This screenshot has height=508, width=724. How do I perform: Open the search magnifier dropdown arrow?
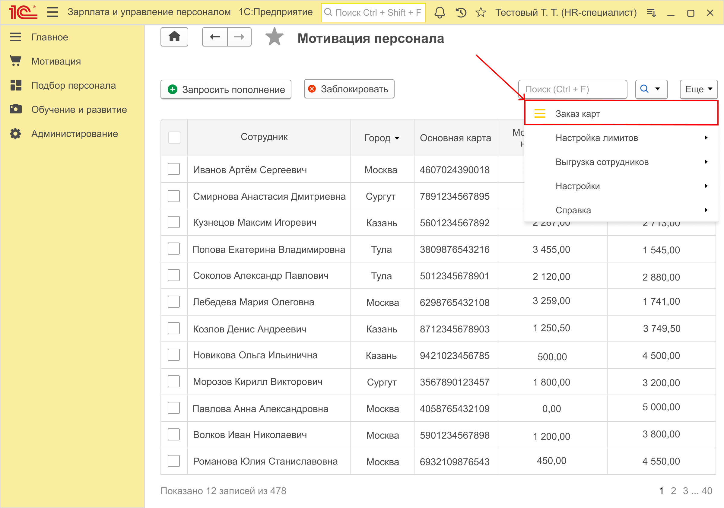(x=657, y=89)
